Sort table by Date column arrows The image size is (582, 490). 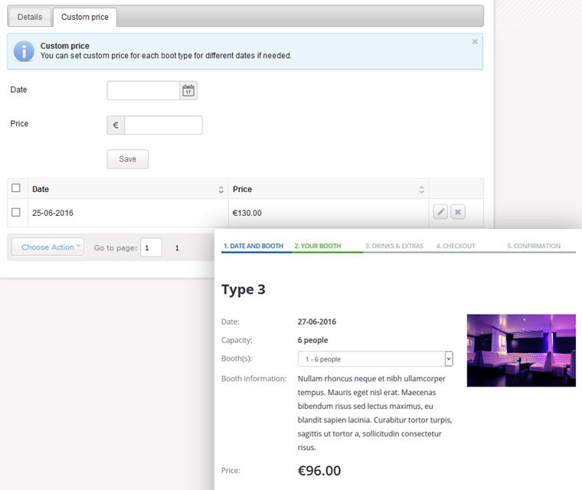[x=221, y=190]
